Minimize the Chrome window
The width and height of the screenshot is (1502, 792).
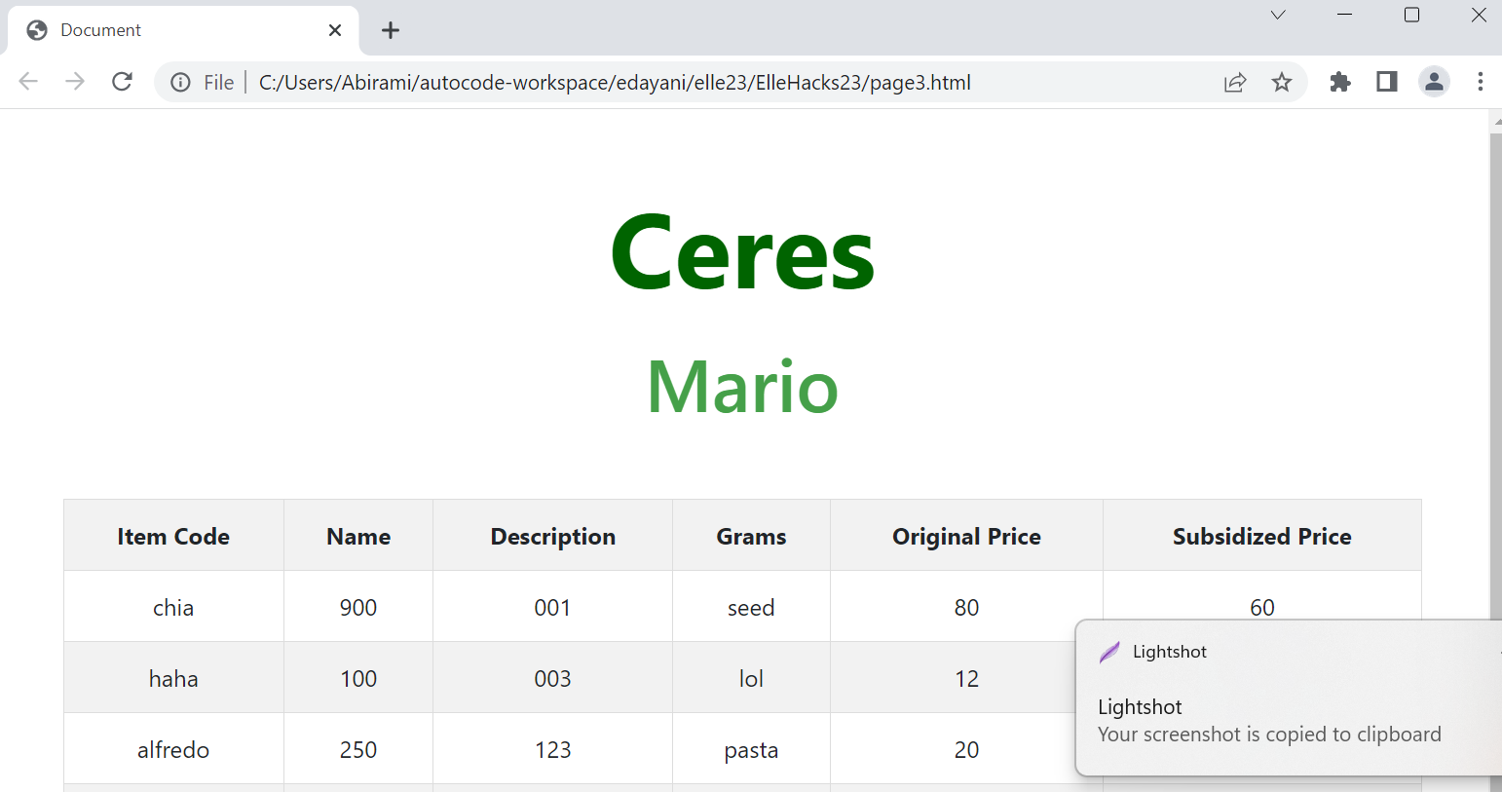pyautogui.click(x=1345, y=15)
